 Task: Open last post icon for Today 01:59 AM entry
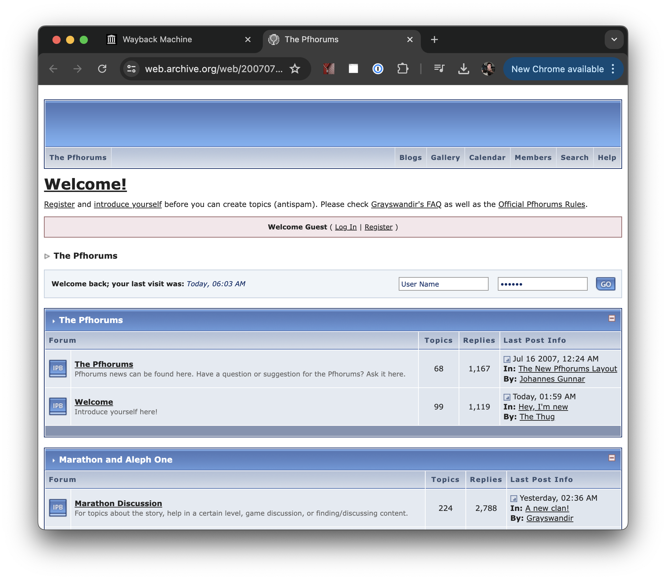(x=507, y=397)
